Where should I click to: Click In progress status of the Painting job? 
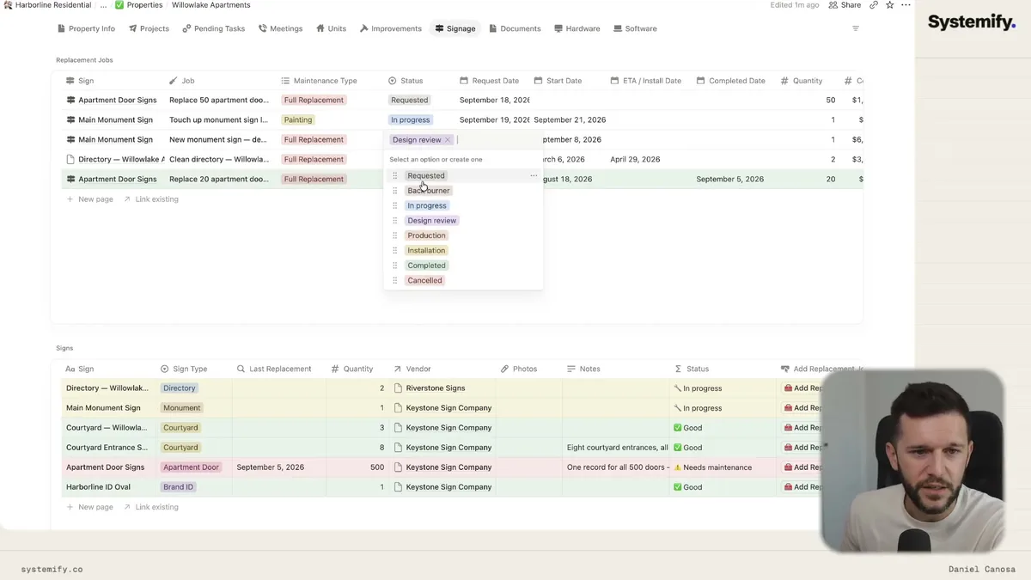(410, 120)
